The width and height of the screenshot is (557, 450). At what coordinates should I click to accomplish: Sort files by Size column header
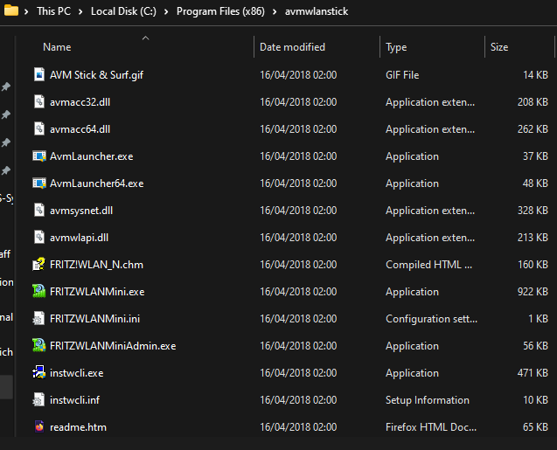click(499, 47)
